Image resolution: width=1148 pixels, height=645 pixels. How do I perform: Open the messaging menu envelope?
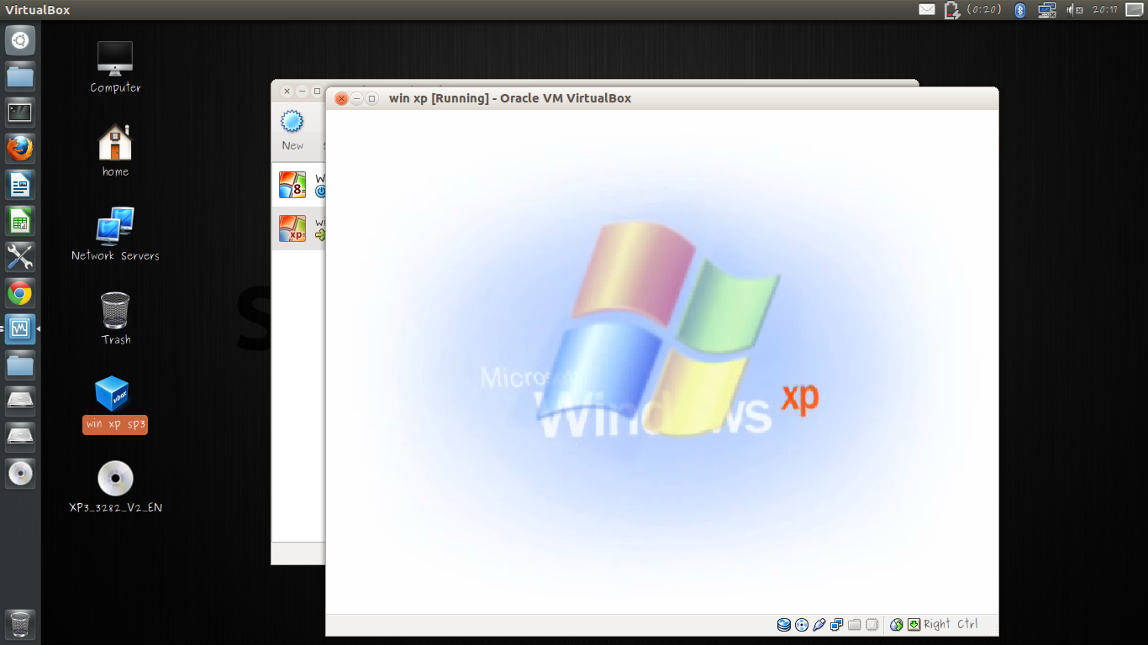pos(926,9)
